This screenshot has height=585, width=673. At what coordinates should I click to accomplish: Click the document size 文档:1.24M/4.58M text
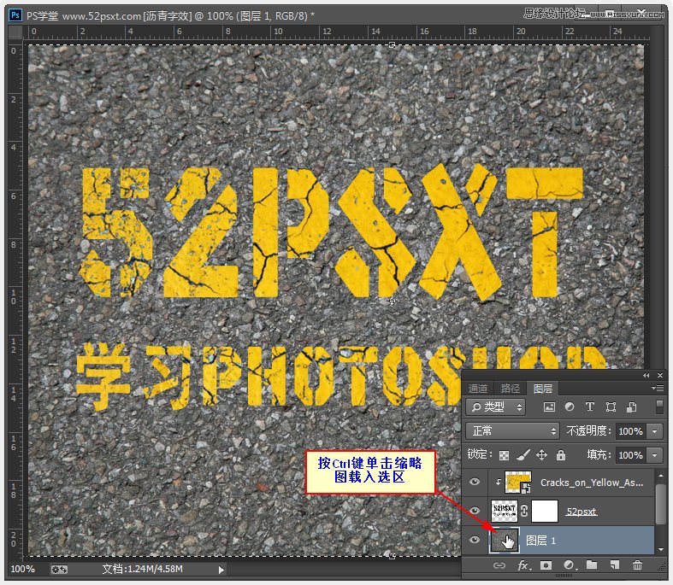[x=142, y=569]
